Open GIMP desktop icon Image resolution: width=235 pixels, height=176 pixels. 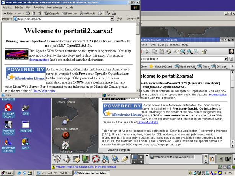pos(26,110)
